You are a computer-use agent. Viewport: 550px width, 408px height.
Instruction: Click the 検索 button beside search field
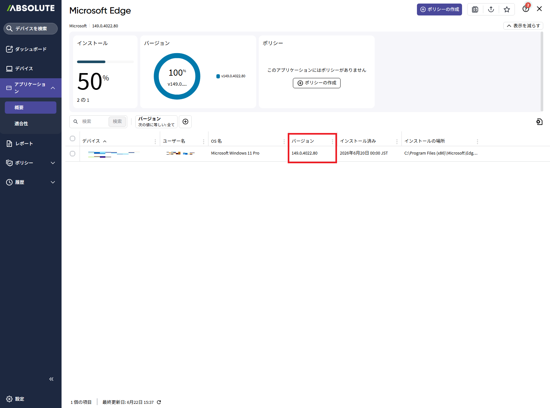point(117,121)
